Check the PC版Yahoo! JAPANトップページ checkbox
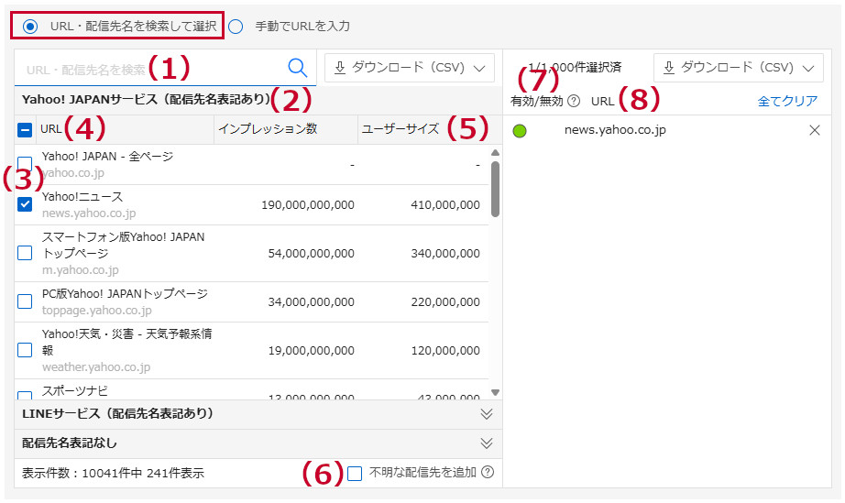Image resolution: width=845 pixels, height=503 pixels. click(x=25, y=301)
